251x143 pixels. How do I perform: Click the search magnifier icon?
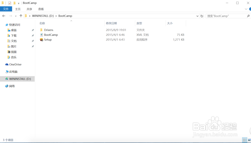pyautogui.click(x=248, y=16)
